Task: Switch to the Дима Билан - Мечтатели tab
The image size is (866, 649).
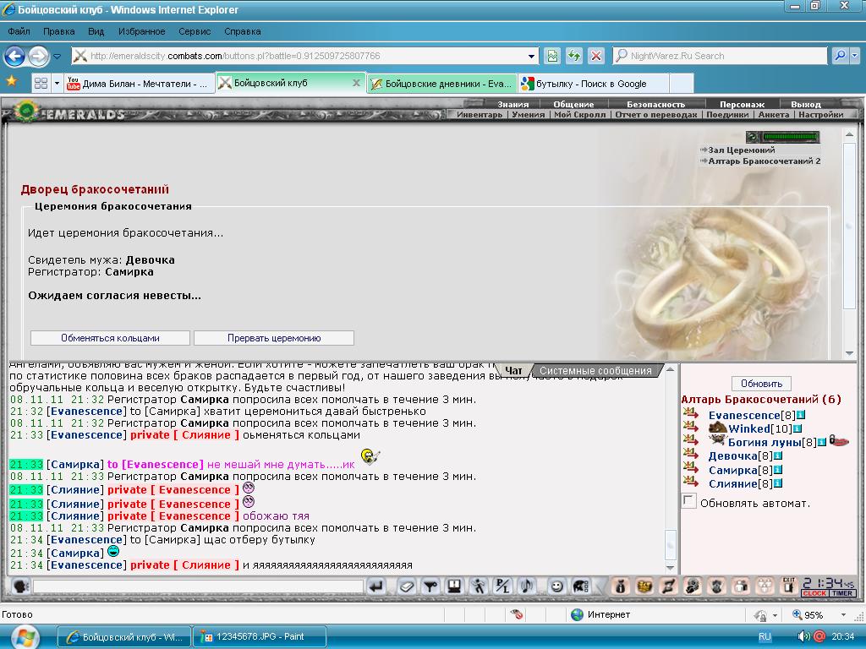Action: [139, 84]
